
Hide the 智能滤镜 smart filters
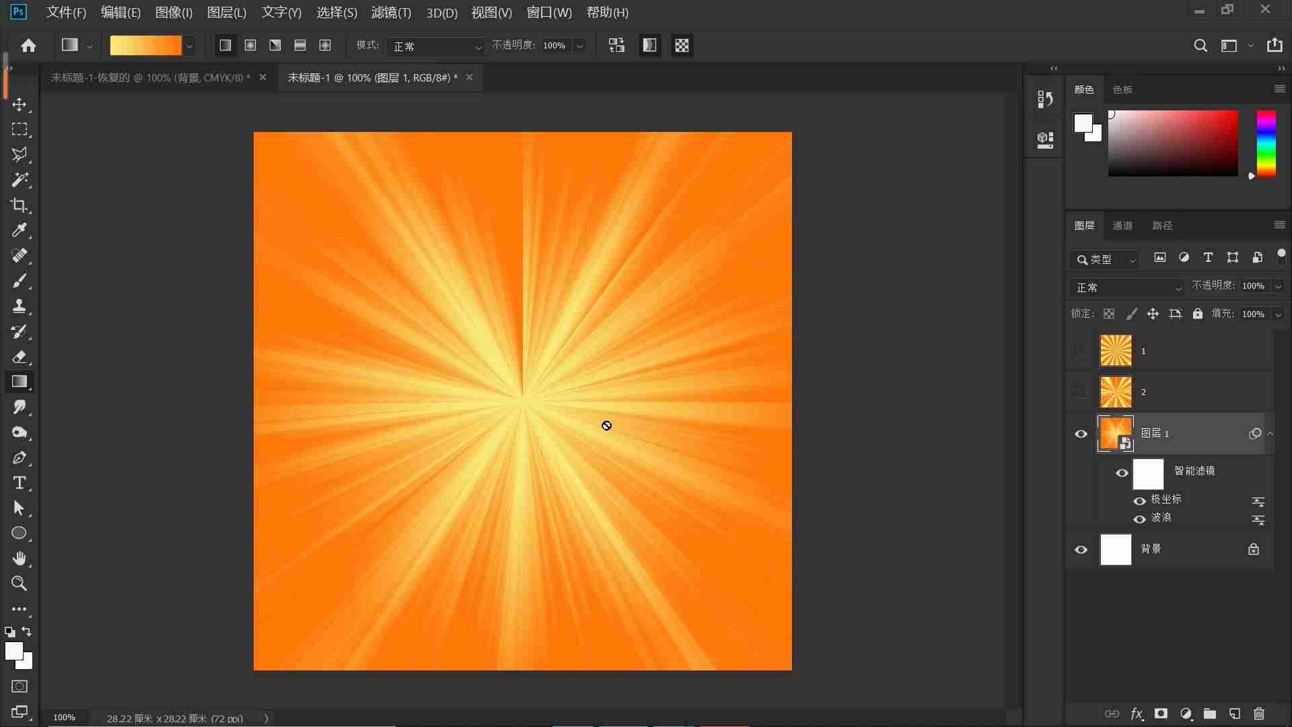pyautogui.click(x=1122, y=473)
